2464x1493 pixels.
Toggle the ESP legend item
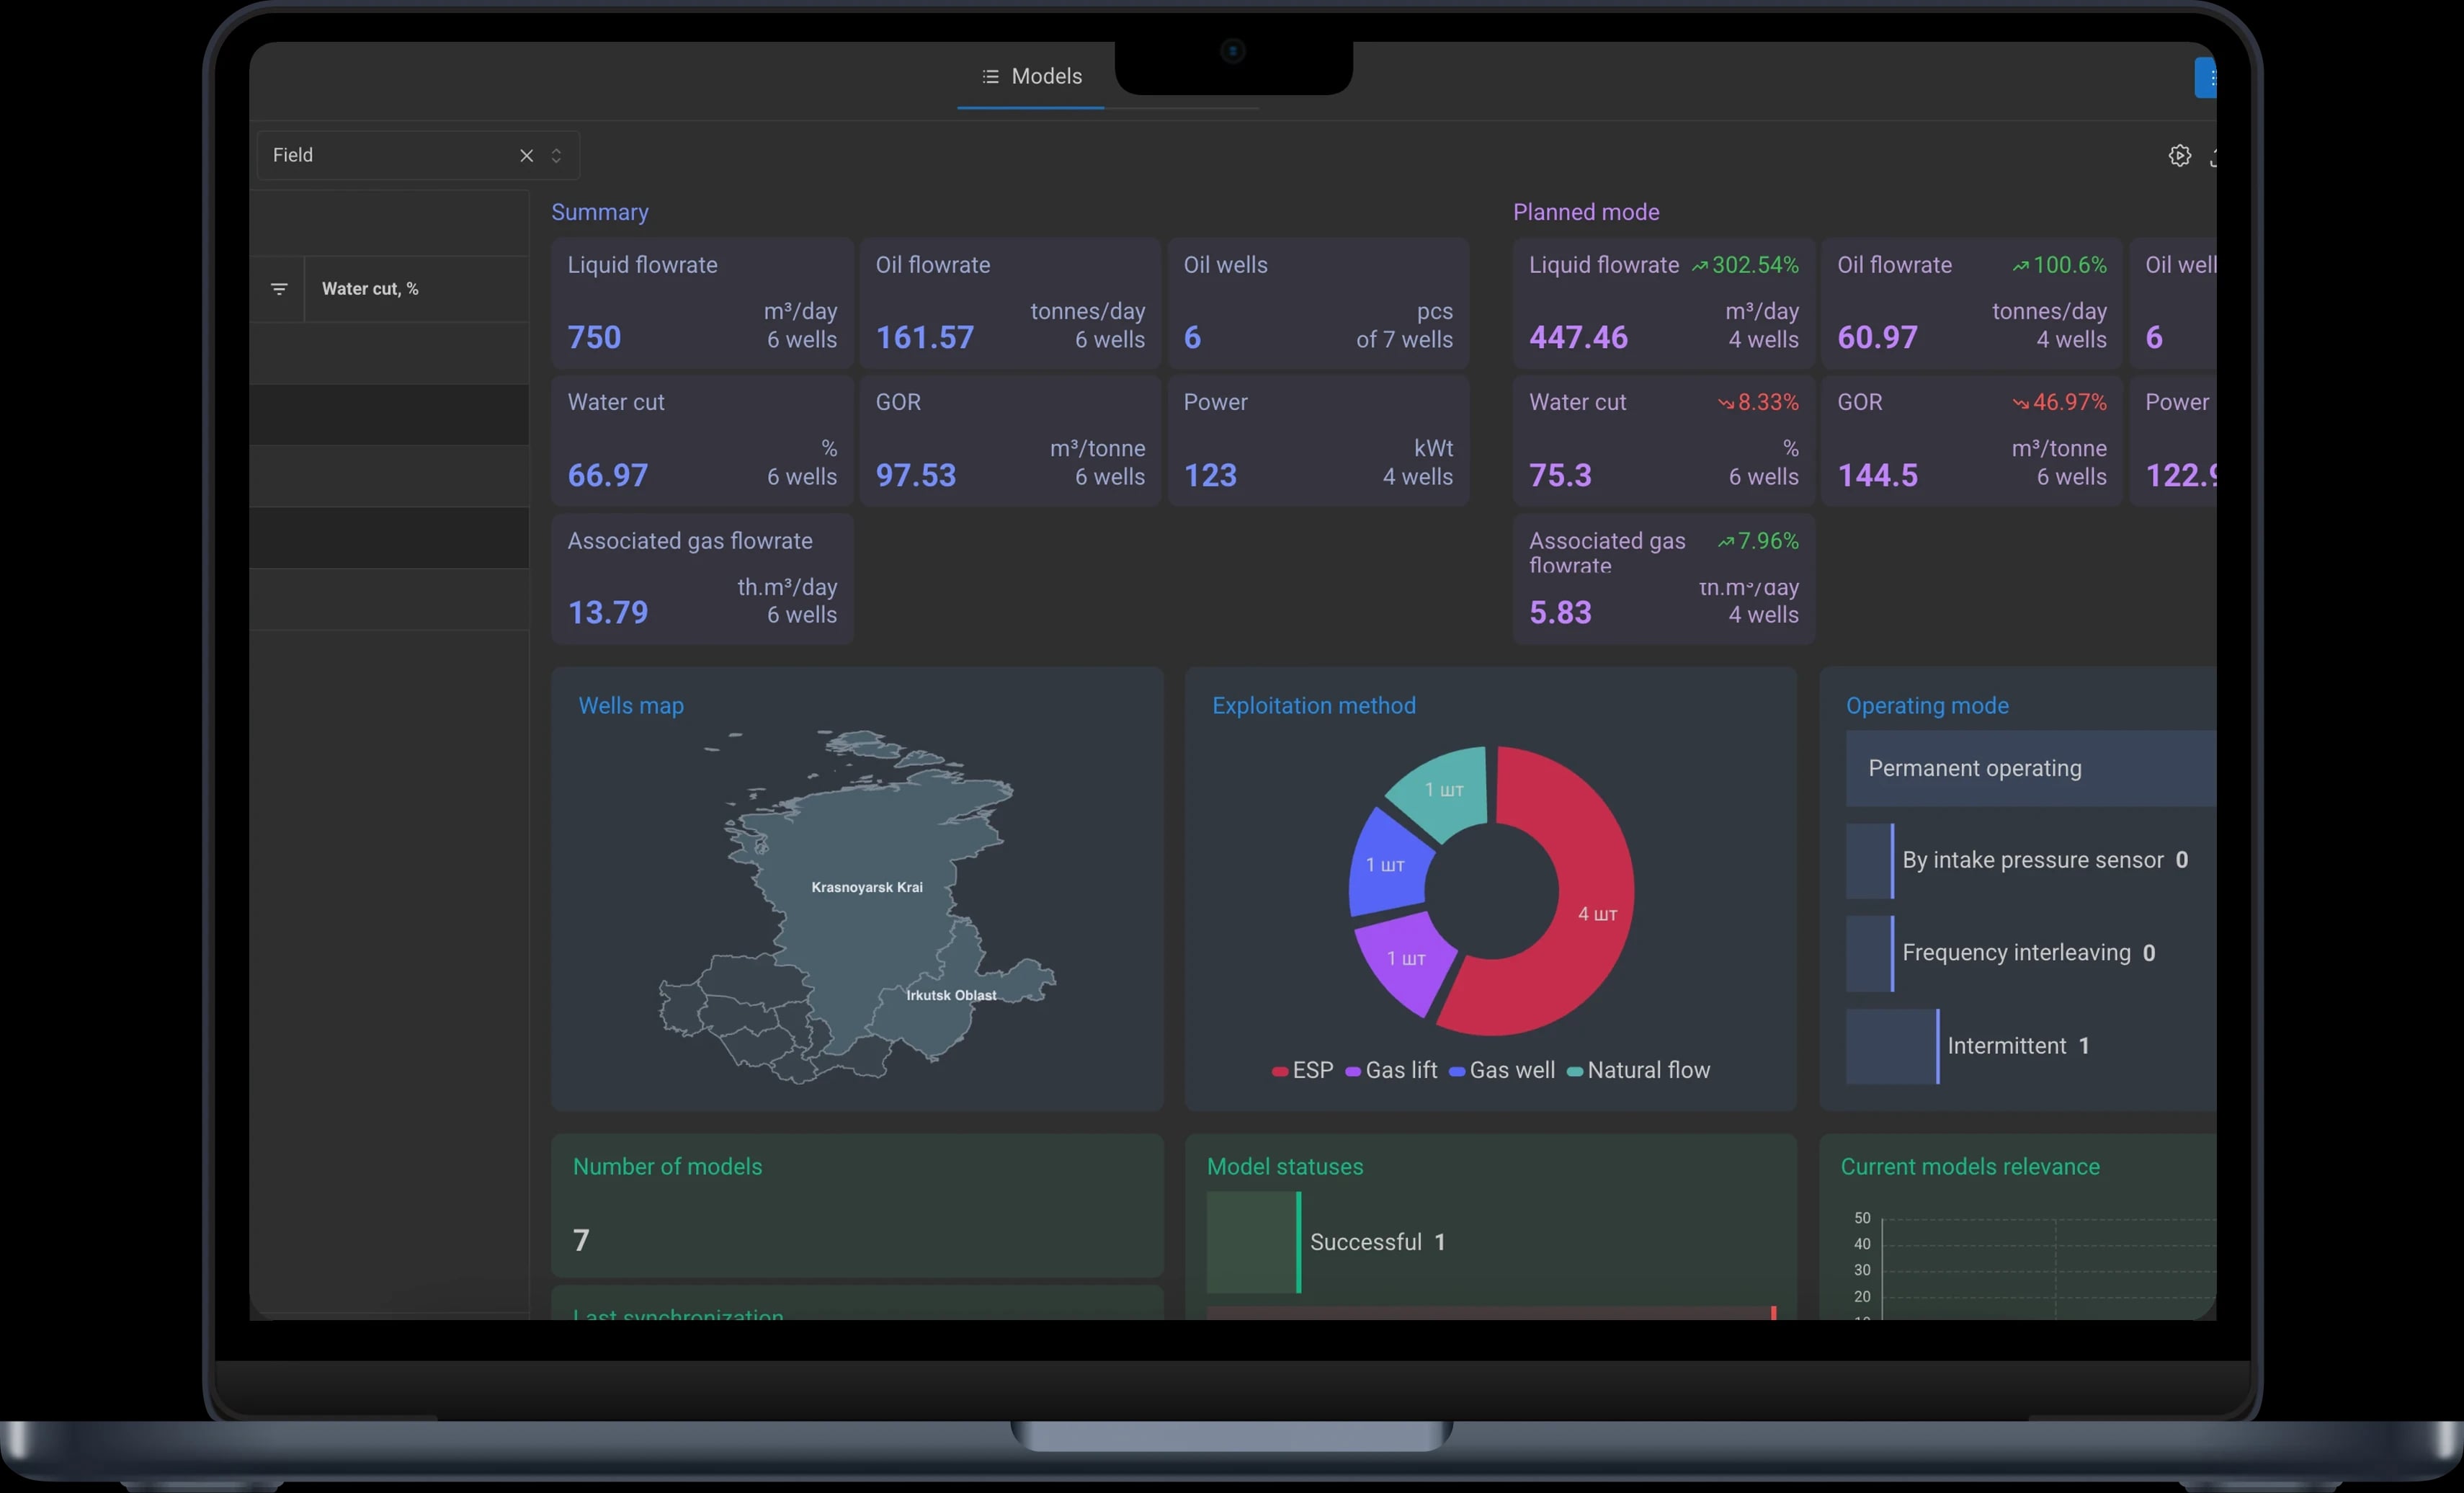pyautogui.click(x=1302, y=1070)
